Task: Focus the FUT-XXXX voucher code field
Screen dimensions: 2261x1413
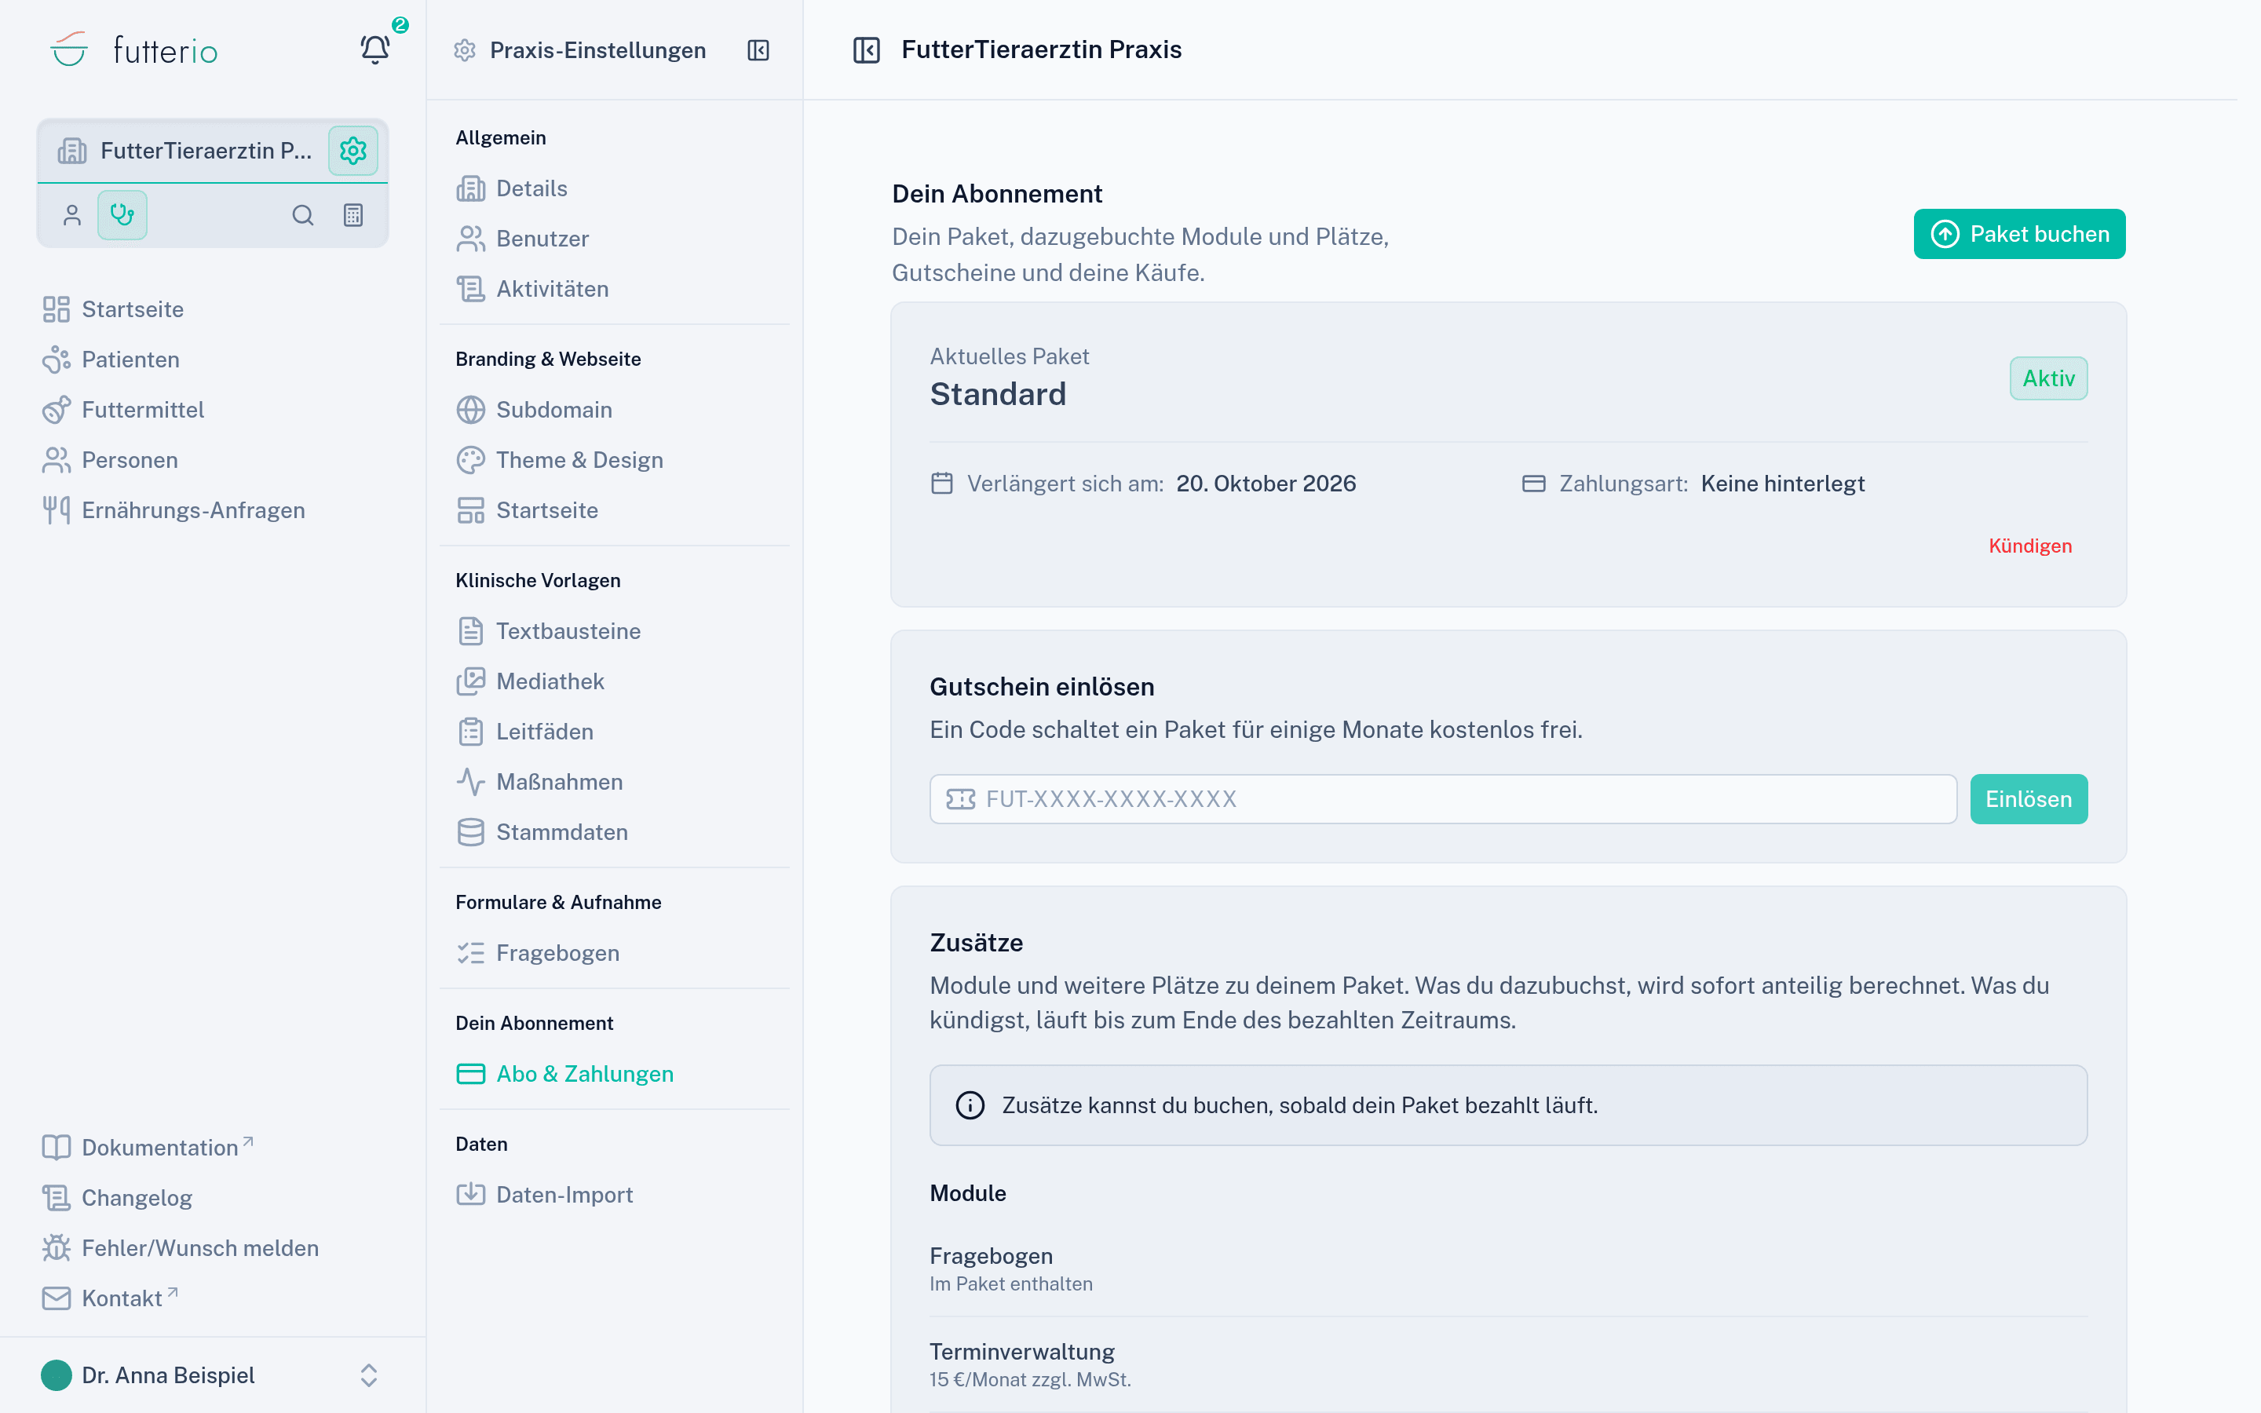Action: pos(1442,799)
